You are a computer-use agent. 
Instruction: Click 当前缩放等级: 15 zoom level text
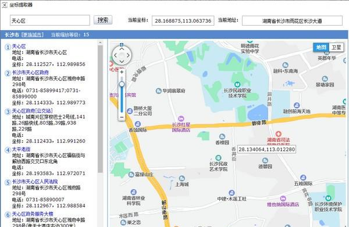pos(70,35)
